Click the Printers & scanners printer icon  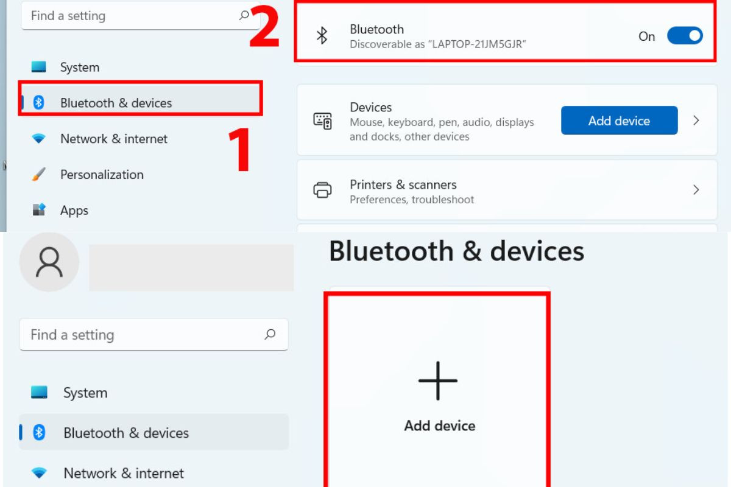322,190
